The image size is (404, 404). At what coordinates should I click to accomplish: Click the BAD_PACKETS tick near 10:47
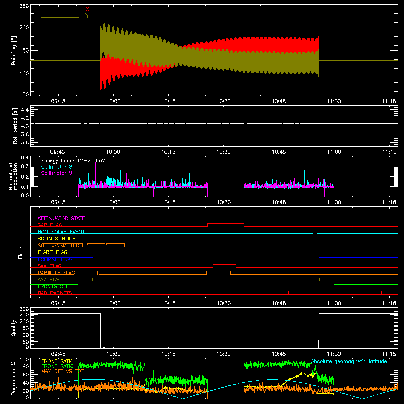[x=289, y=293]
